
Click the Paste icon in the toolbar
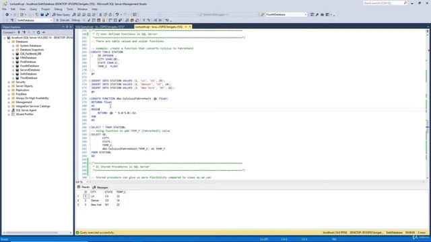coord(110,15)
